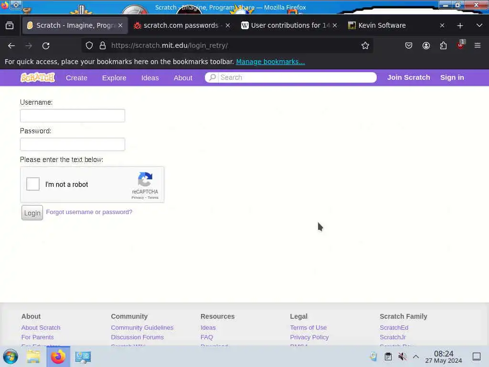The width and height of the screenshot is (489, 367).
Task: Select the Scratch - Imagine tab
Action: pos(75,25)
